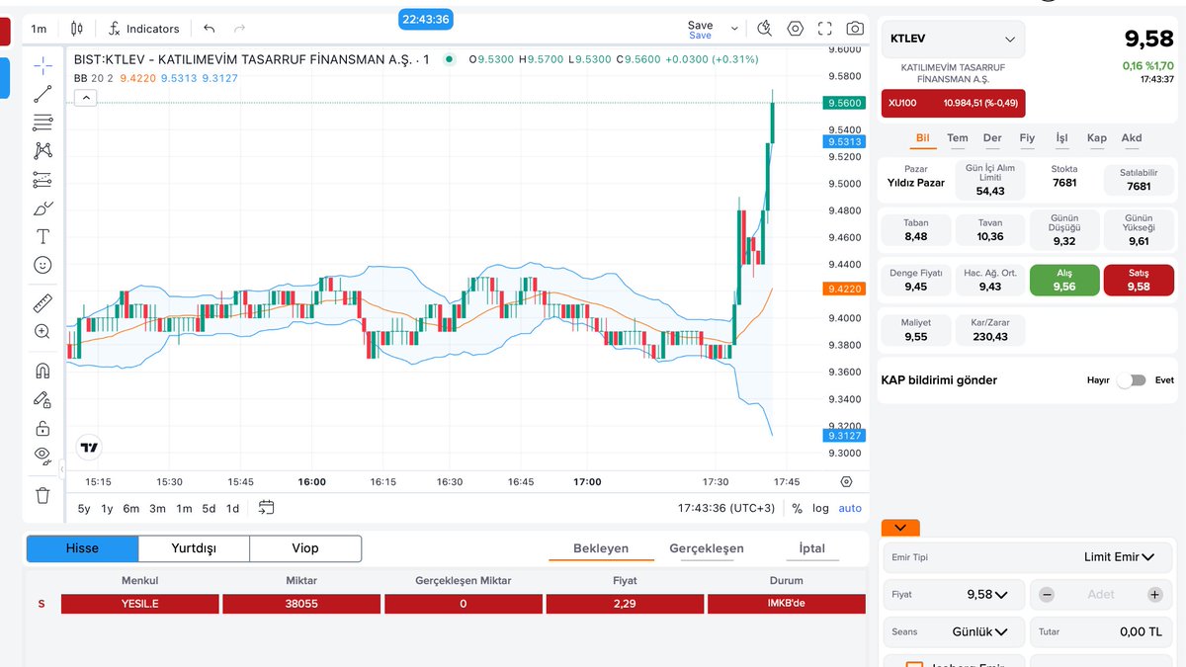Toggle log scale

click(821, 508)
